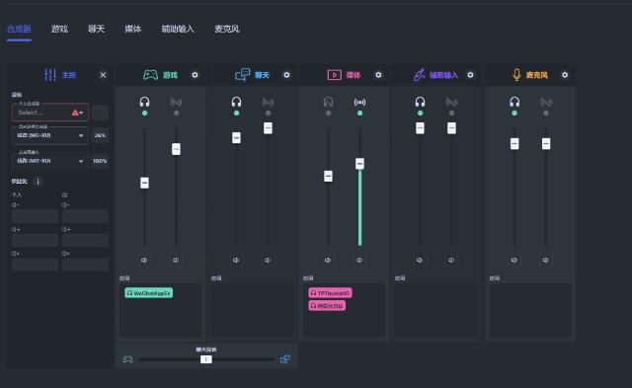Screen dimensions: 632x388
Task: Open settings gear for 聊天 channel
Action: [286, 75]
